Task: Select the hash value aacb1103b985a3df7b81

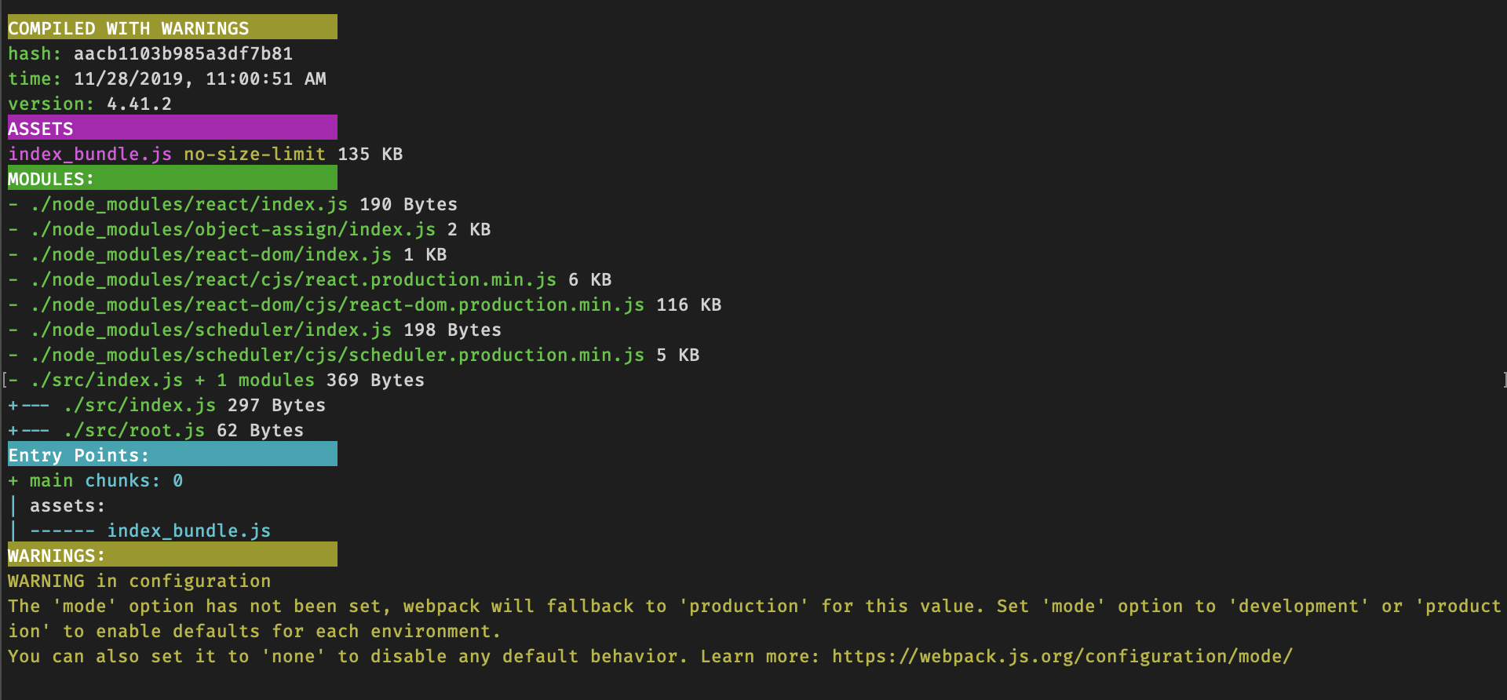Action: (183, 53)
